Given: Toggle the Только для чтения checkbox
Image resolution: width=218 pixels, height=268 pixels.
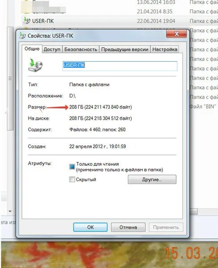Looking at the screenshot, I should click(72, 166).
